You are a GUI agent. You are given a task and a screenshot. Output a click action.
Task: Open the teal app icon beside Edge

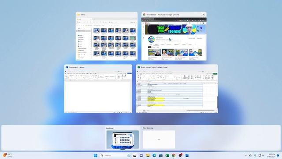[x=160, y=155]
